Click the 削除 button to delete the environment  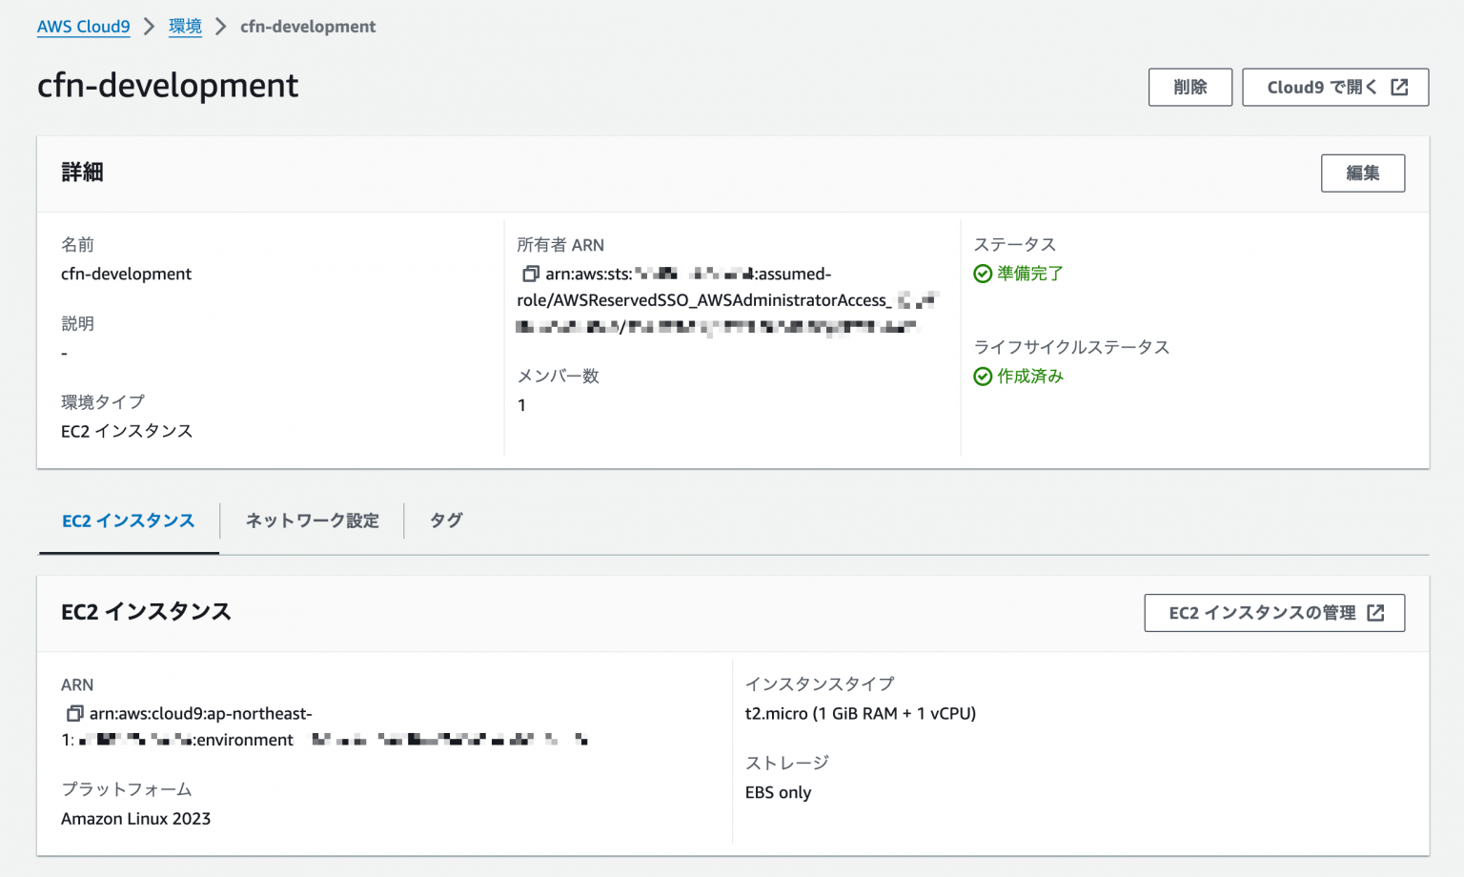1189,87
